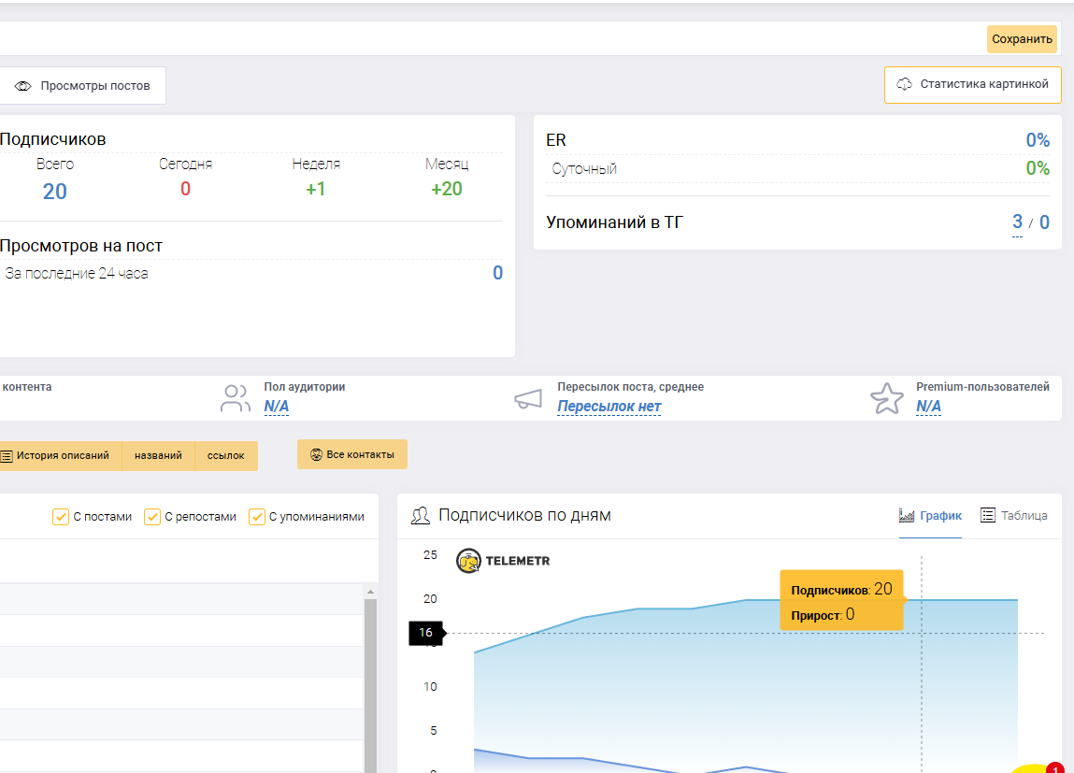Click Суточный ER 0% value
Image resolution: width=1074 pixels, height=773 pixels.
click(1038, 168)
